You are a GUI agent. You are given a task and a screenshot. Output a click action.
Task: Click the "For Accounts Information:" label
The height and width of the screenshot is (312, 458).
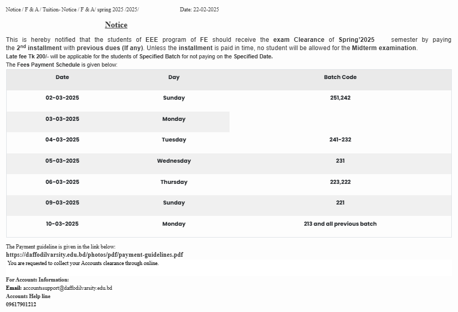click(37, 279)
